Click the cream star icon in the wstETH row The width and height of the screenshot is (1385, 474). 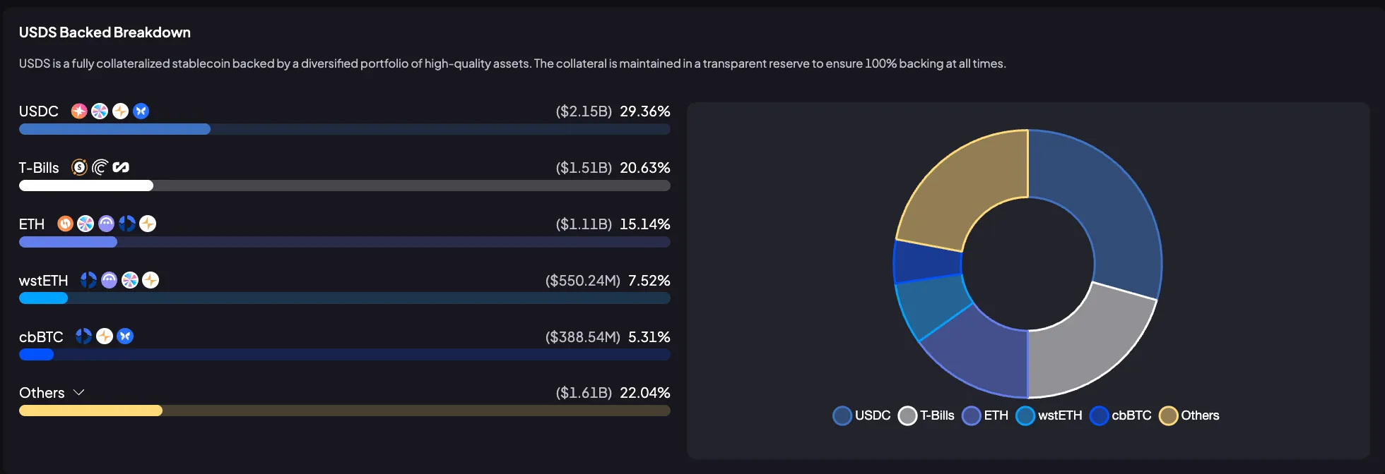pyautogui.click(x=151, y=280)
